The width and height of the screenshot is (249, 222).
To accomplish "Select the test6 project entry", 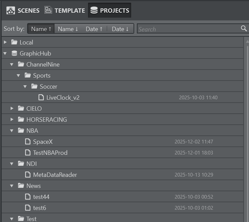I will pos(39,208).
